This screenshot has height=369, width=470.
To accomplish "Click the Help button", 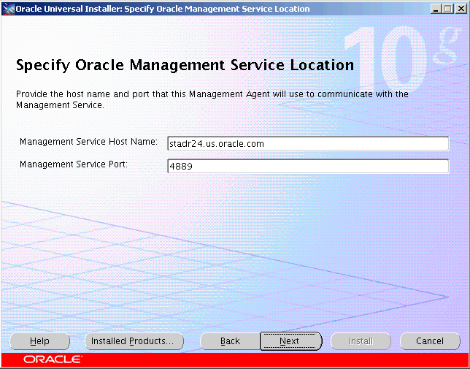I will 39,341.
